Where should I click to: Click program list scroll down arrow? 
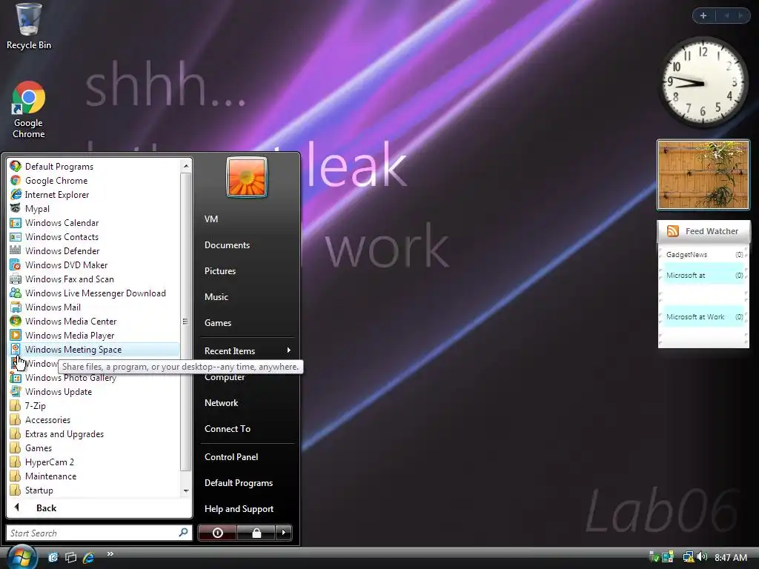coord(186,490)
